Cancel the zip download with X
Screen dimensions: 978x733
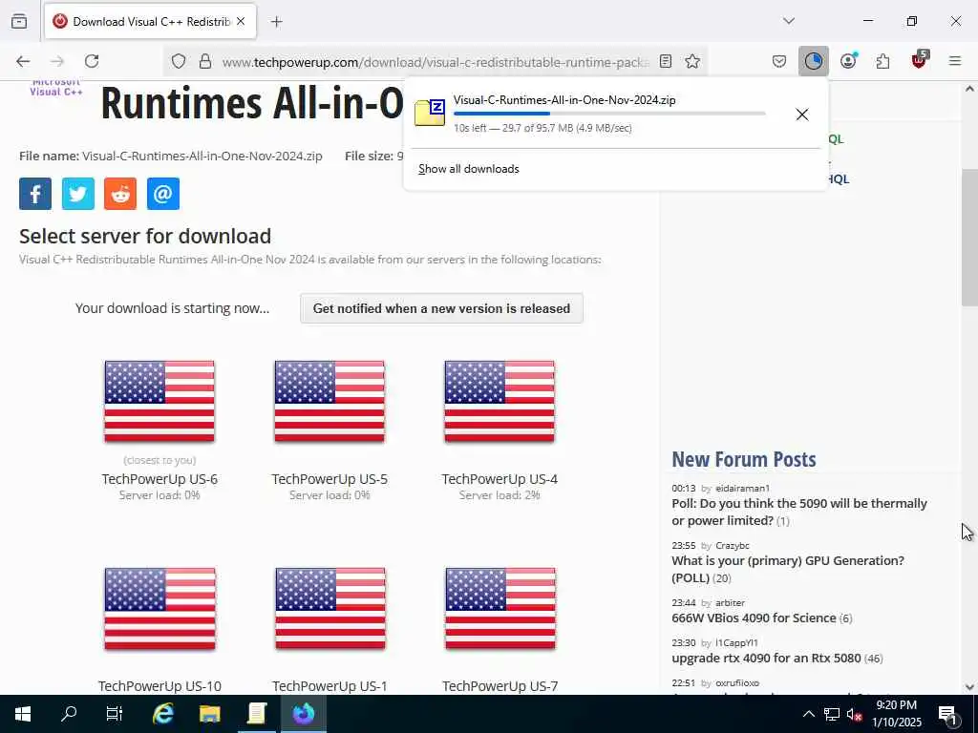[x=802, y=115]
